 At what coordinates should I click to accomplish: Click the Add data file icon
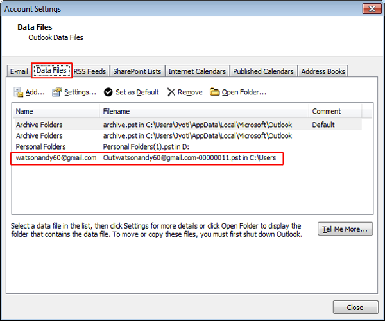tap(19, 92)
